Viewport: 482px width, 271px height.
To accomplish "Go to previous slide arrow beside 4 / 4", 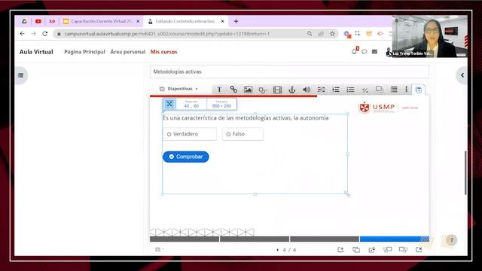I will click(x=278, y=250).
